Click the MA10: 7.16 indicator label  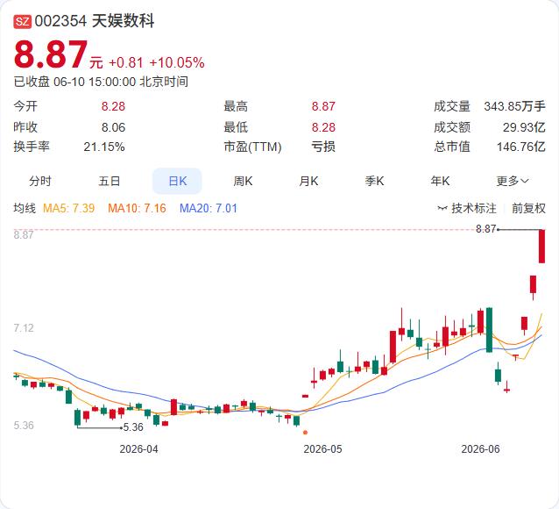(x=137, y=208)
